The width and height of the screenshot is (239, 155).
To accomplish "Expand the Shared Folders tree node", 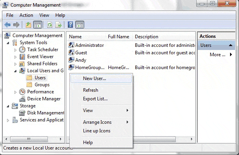I will (x=15, y=64).
